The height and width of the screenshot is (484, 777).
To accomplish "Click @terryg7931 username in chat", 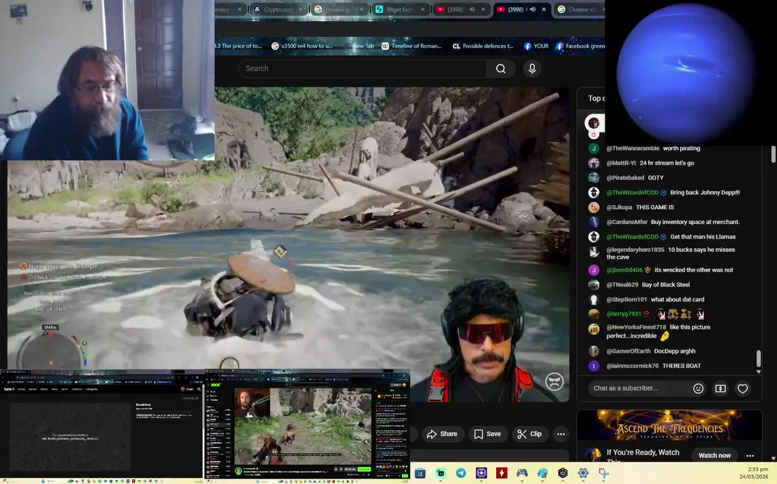I will coord(623,314).
